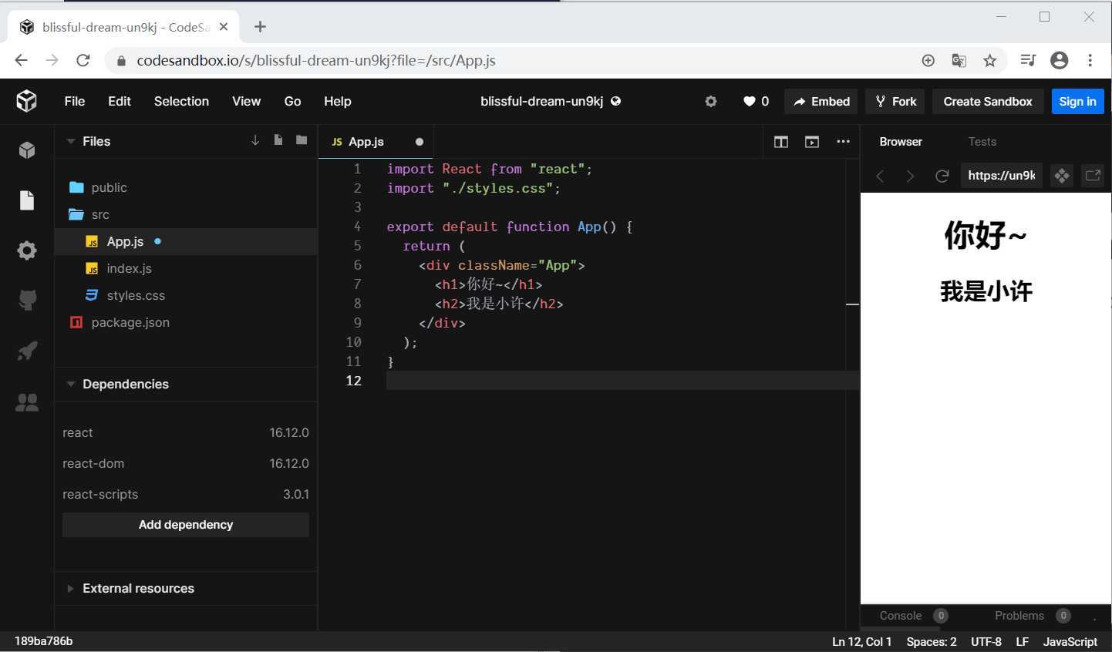Switch to the Tests tab
Viewport: 1112px width, 652px height.
point(982,142)
